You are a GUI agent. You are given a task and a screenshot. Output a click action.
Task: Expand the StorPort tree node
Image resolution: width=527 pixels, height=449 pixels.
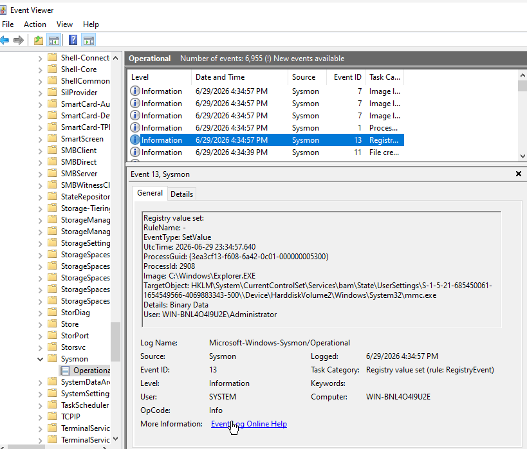tap(40, 336)
